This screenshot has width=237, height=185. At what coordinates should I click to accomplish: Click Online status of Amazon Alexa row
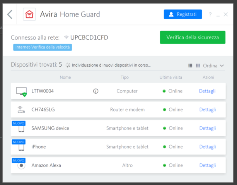pyautogui.click(x=173, y=165)
